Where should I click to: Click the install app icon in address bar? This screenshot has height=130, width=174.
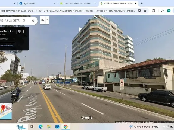(x=139, y=11)
